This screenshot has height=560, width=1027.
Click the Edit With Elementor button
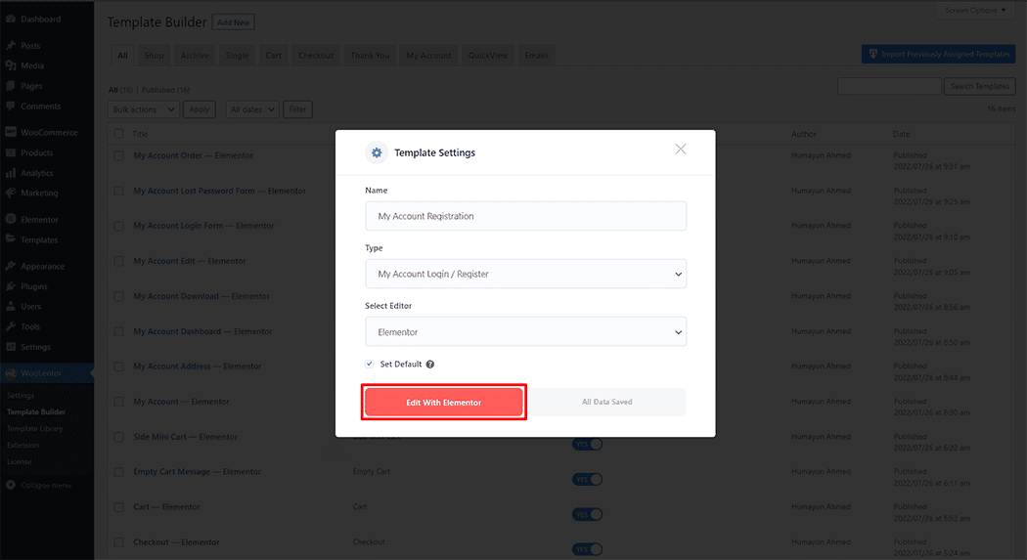point(444,402)
